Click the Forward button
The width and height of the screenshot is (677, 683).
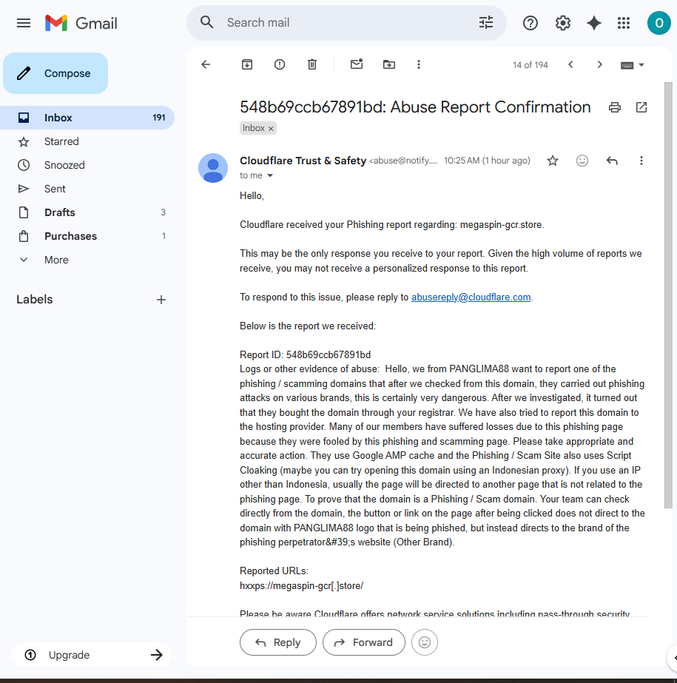(364, 642)
